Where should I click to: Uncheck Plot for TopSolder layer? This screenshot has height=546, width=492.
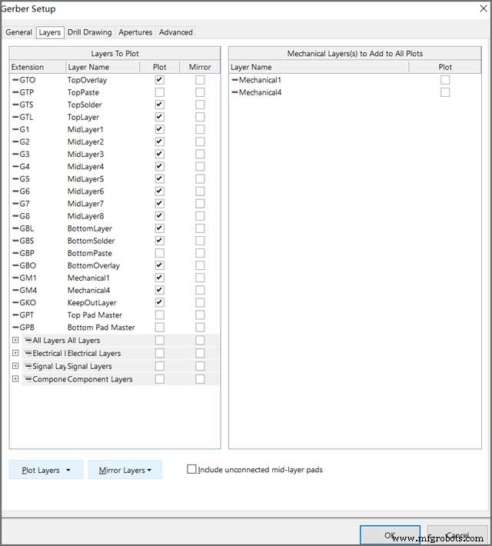coord(159,105)
